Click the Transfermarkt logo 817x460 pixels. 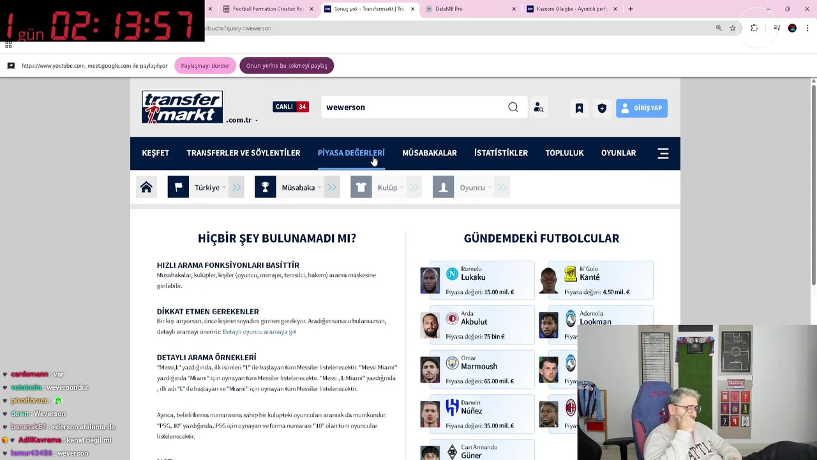pyautogui.click(x=182, y=107)
